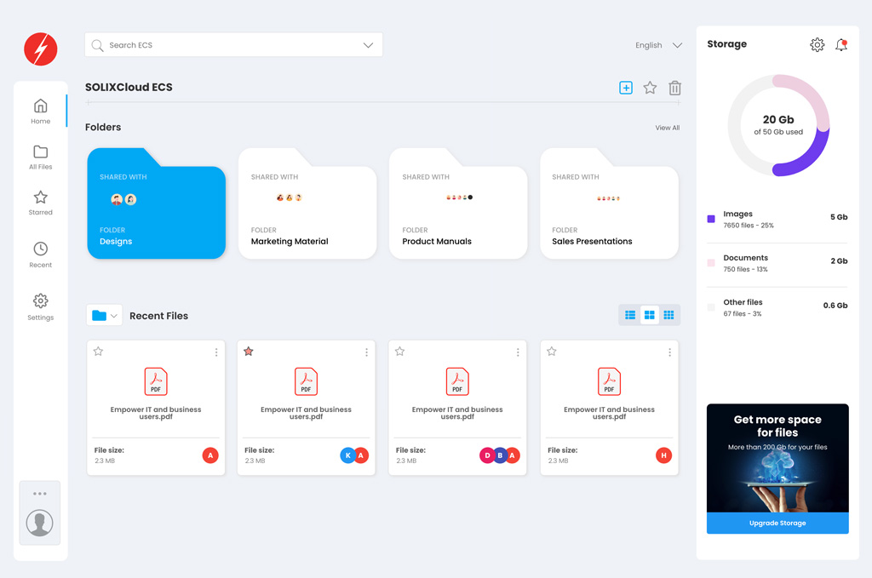Open the user profile avatar

40,523
